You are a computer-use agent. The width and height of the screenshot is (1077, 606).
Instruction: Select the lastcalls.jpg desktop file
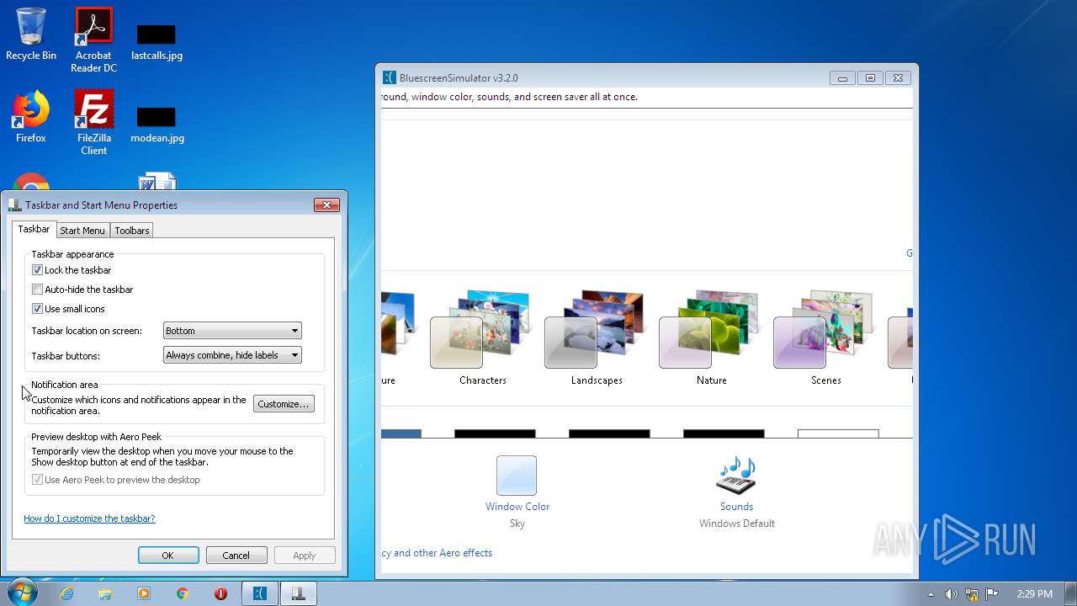(x=157, y=42)
